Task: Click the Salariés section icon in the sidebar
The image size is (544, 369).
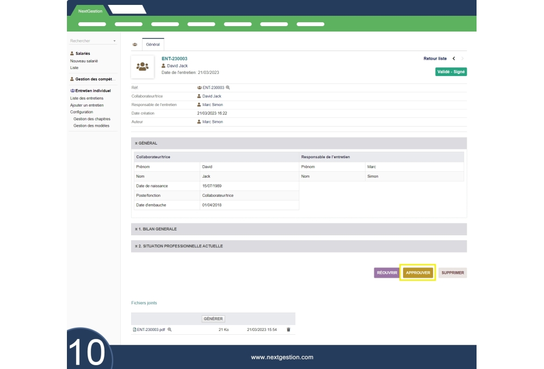Action: pyautogui.click(x=72, y=54)
